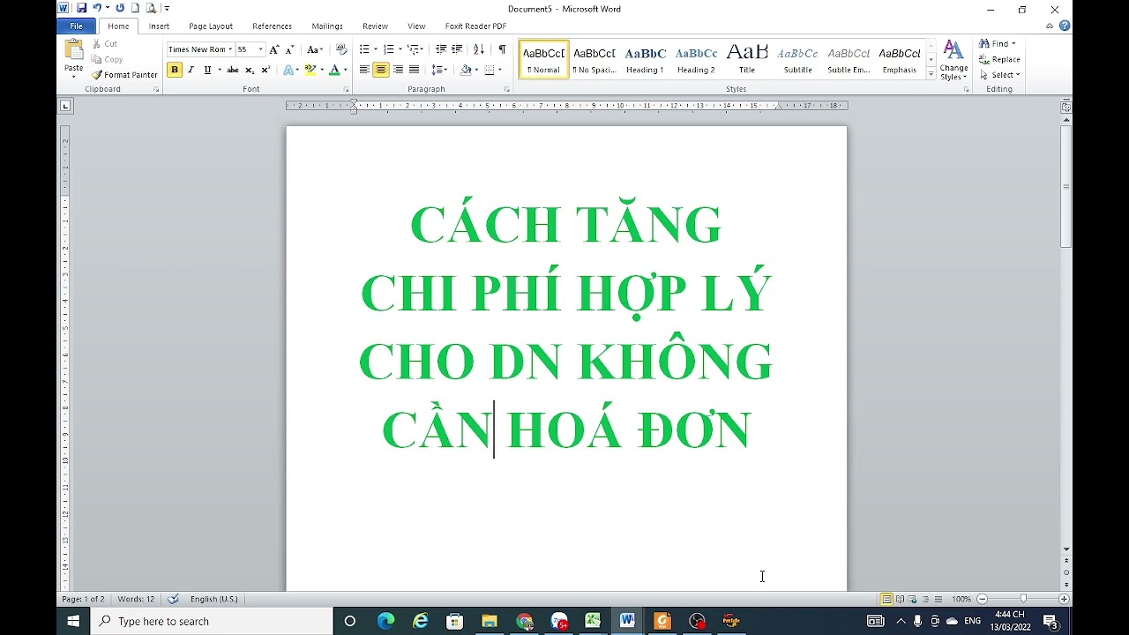The image size is (1129, 635).
Task: Click Save icon in Quick Access Toolbar
Action: pos(81,8)
